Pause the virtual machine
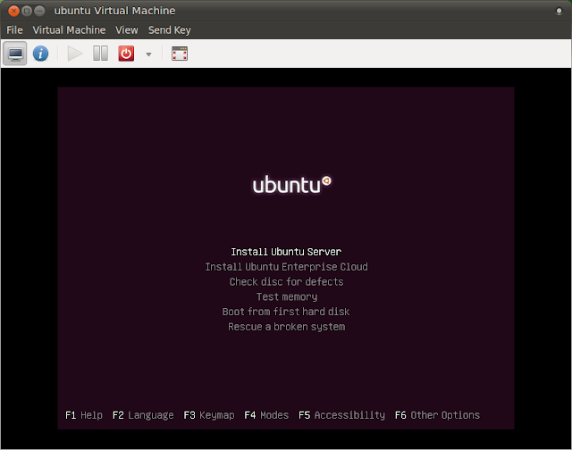572x450 pixels. [100, 54]
